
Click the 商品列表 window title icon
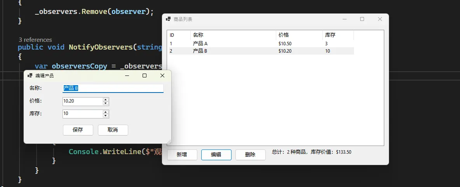tap(168, 19)
